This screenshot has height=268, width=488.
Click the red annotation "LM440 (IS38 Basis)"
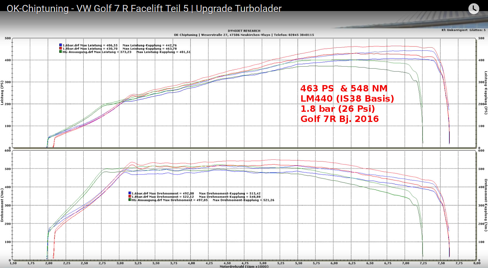coord(347,98)
